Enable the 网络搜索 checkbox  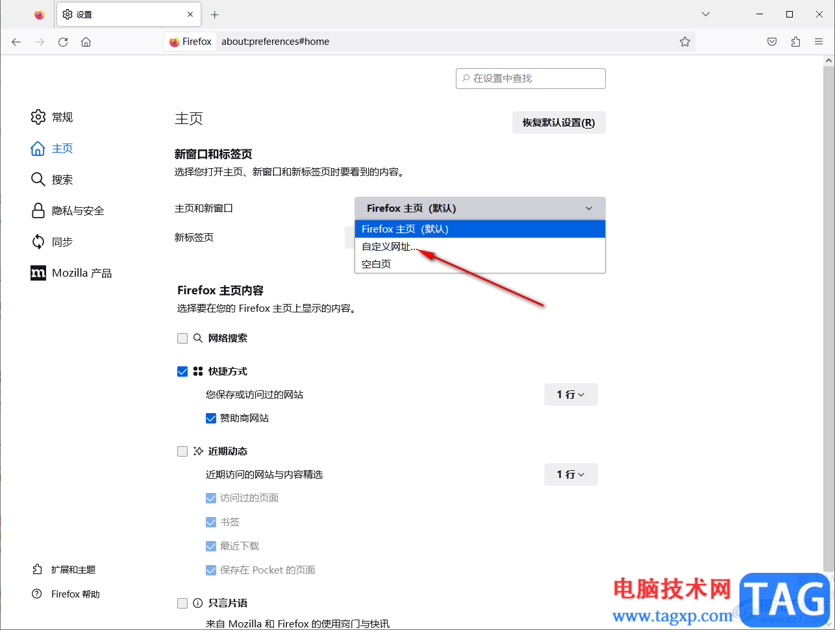[x=182, y=338]
